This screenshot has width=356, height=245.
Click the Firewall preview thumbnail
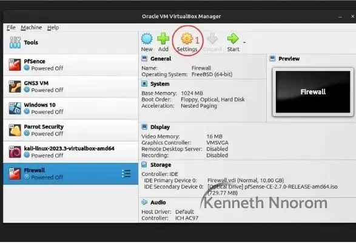coord(313,92)
